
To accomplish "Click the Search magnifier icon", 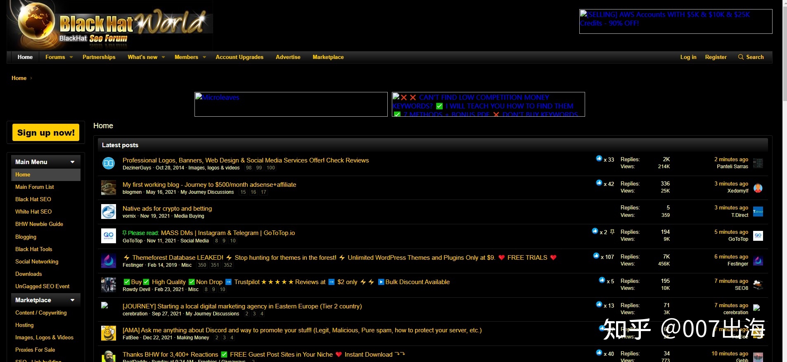I will [x=741, y=57].
